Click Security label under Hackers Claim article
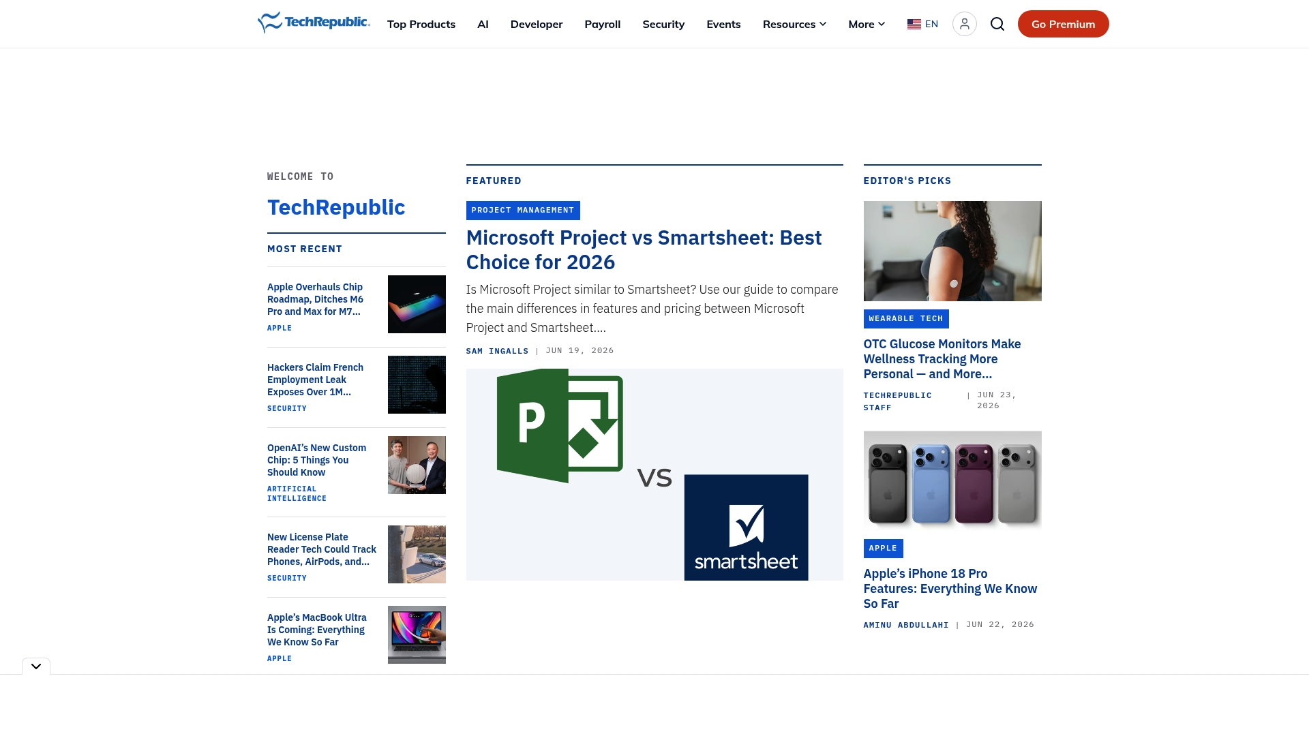 287,408
